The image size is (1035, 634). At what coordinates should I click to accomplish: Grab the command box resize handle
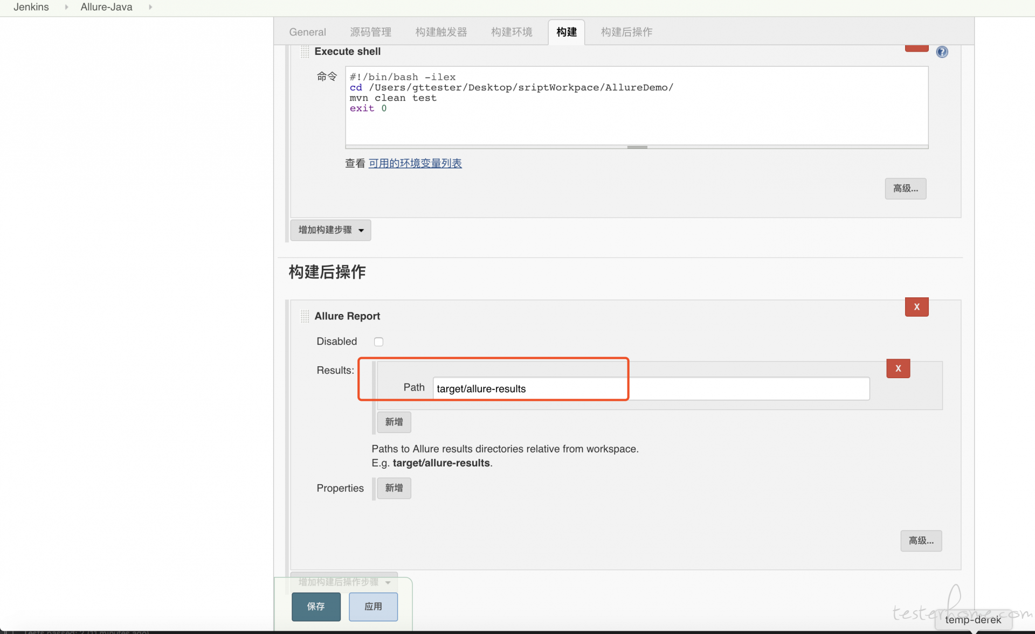click(x=637, y=147)
